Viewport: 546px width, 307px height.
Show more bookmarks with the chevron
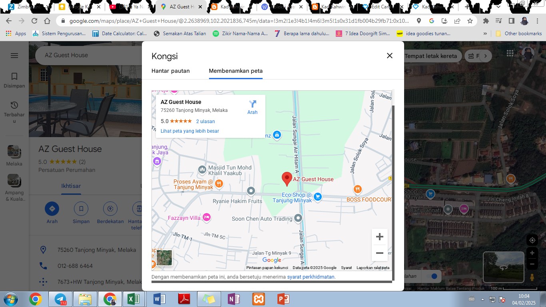485,34
